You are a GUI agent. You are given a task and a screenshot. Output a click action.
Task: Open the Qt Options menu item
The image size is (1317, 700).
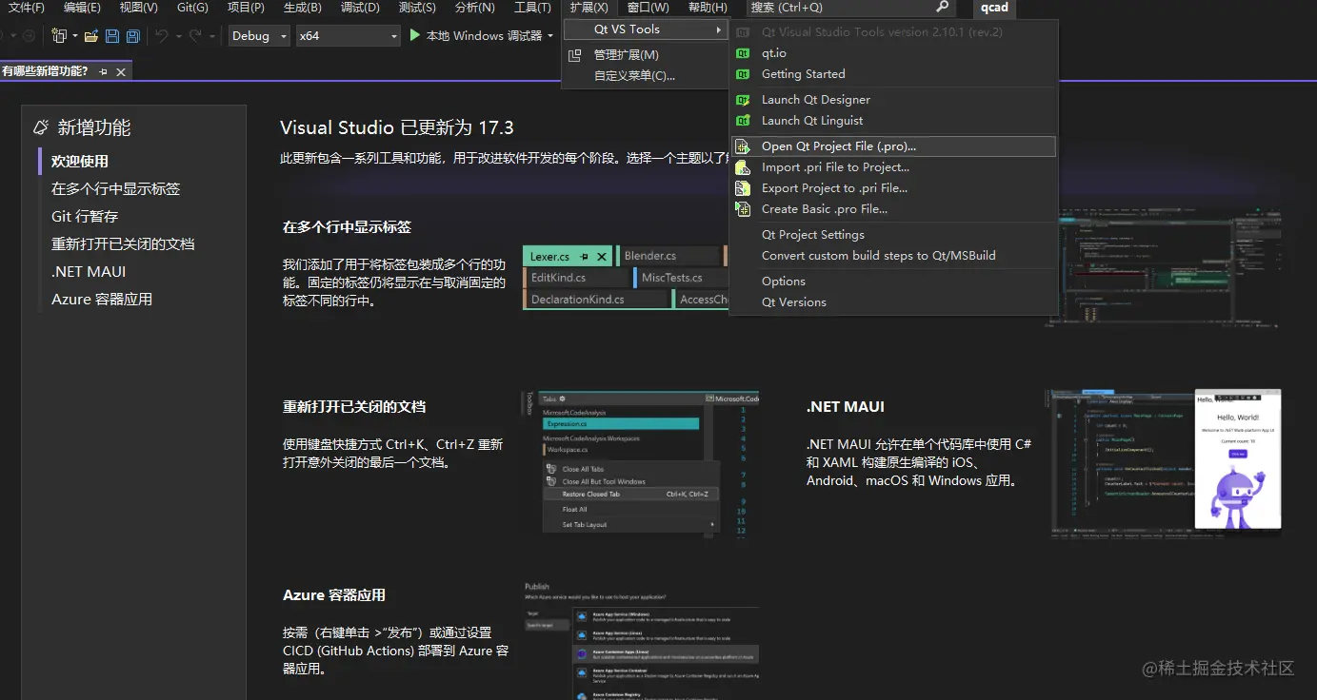(893, 282)
